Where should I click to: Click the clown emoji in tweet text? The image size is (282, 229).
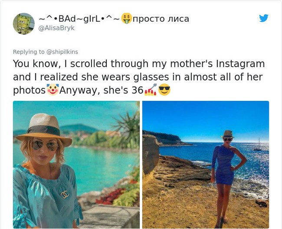[x=53, y=90]
